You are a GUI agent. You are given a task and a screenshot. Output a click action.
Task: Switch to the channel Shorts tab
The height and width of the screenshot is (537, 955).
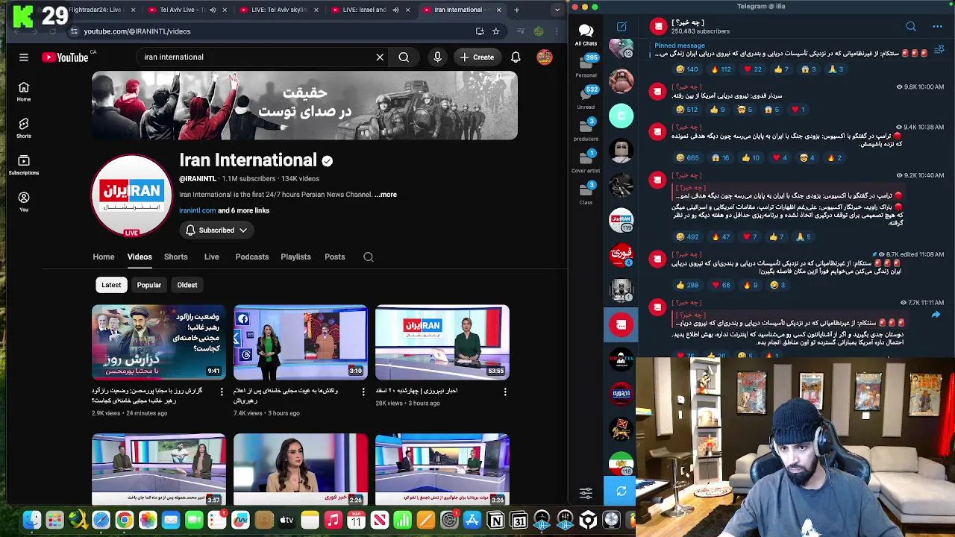pos(176,257)
